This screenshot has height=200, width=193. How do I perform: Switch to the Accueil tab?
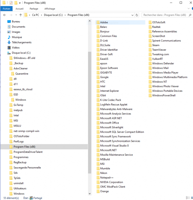(x=19, y=9)
